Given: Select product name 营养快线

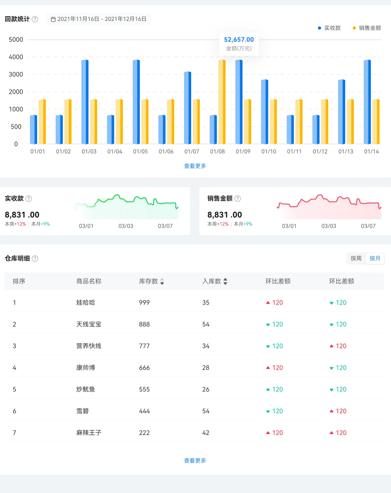Looking at the screenshot, I should (x=89, y=346).
